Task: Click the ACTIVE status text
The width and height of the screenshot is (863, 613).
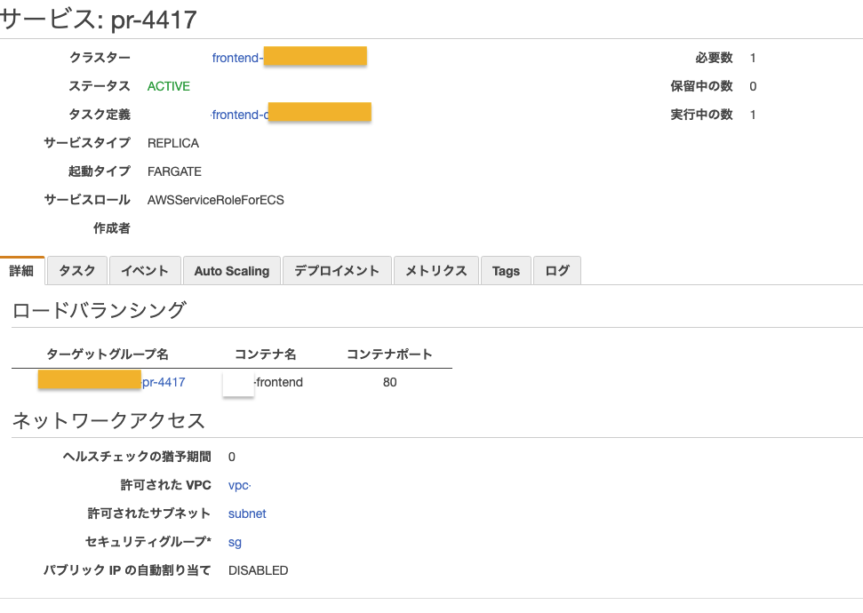Action: tap(167, 85)
